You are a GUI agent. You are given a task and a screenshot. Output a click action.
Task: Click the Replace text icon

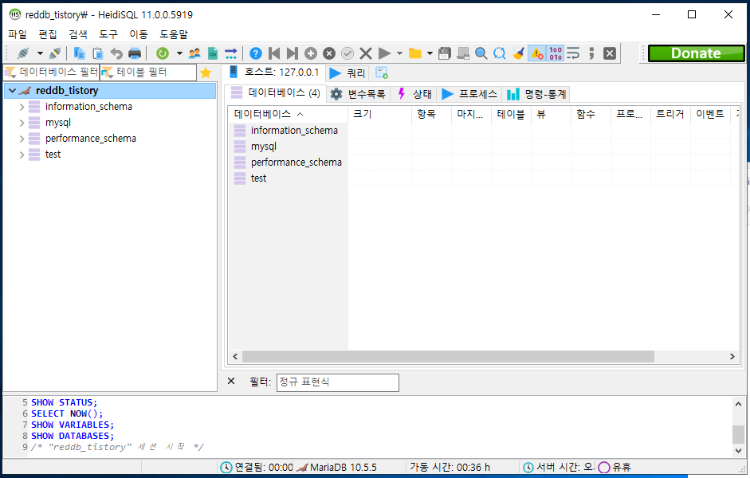coord(500,53)
